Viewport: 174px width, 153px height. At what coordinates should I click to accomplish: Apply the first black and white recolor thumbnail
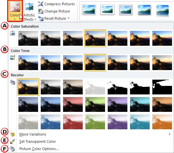(118, 87)
